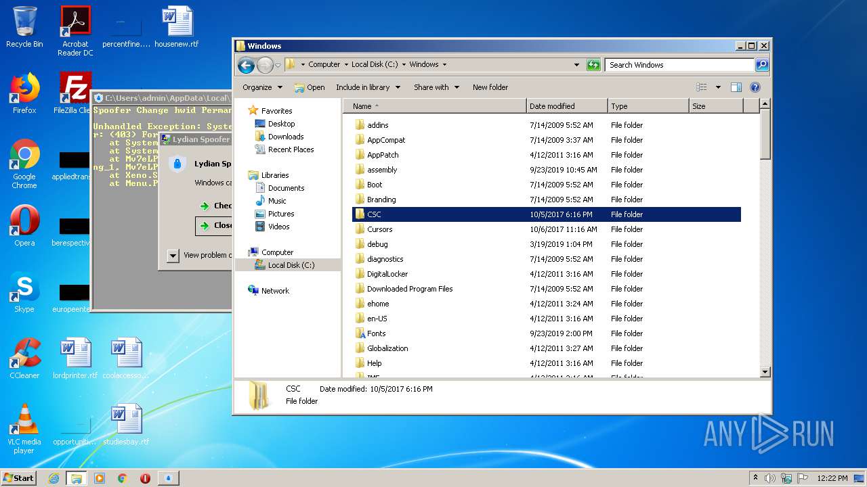Sort by Date modified column header
The width and height of the screenshot is (867, 487).
coord(567,106)
